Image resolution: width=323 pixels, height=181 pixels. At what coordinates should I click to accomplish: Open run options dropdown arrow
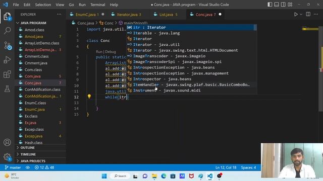pyautogui.click(x=301, y=15)
